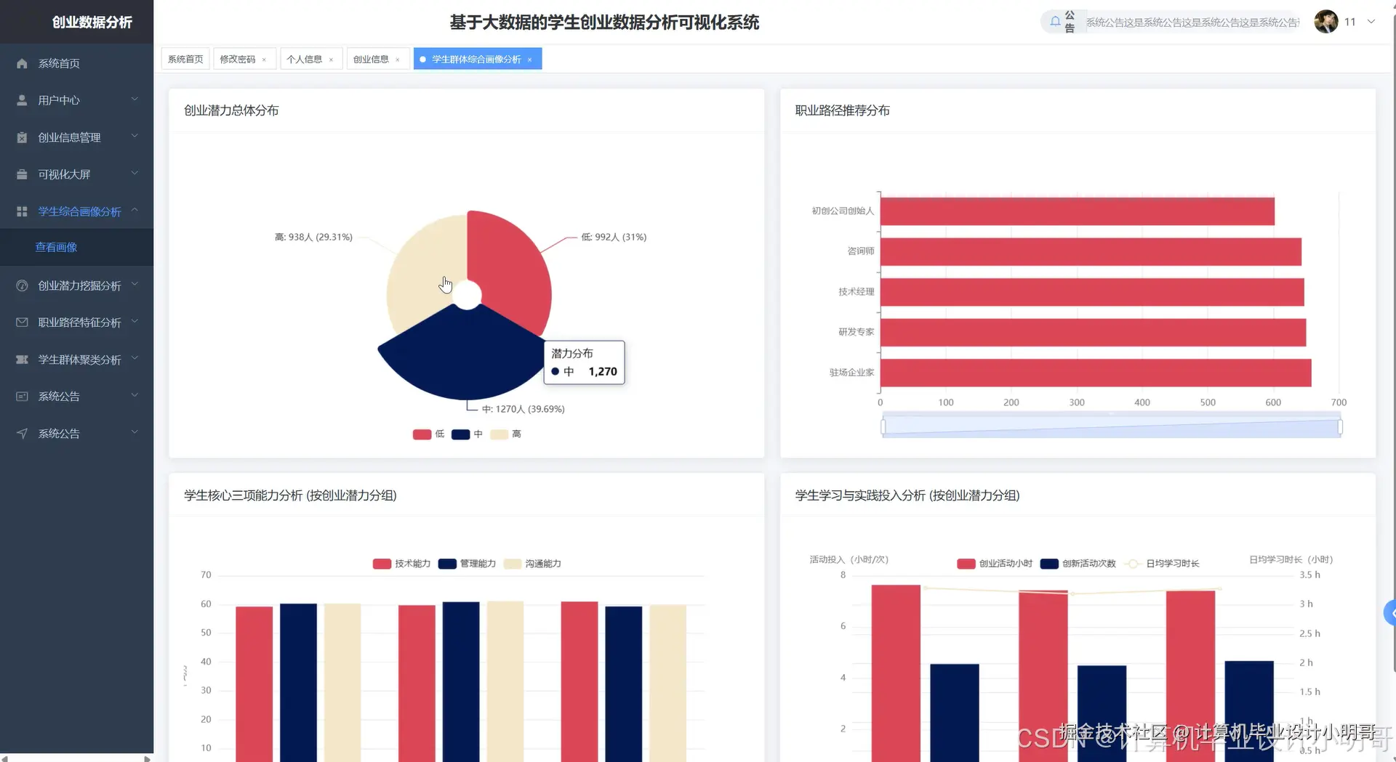The width and height of the screenshot is (1396, 762).
Task: Switch to the 系统首页 tab
Action: [x=185, y=59]
